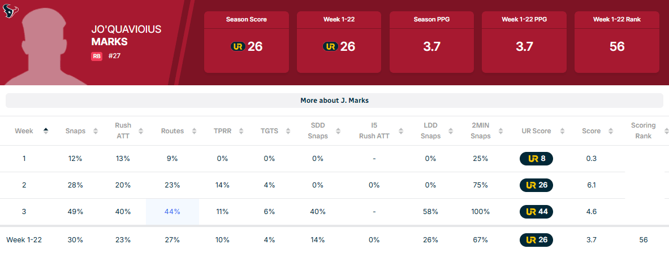Image resolution: width=669 pixels, height=253 pixels.
Task: Sort table by Week column arrow
Action: click(46, 130)
